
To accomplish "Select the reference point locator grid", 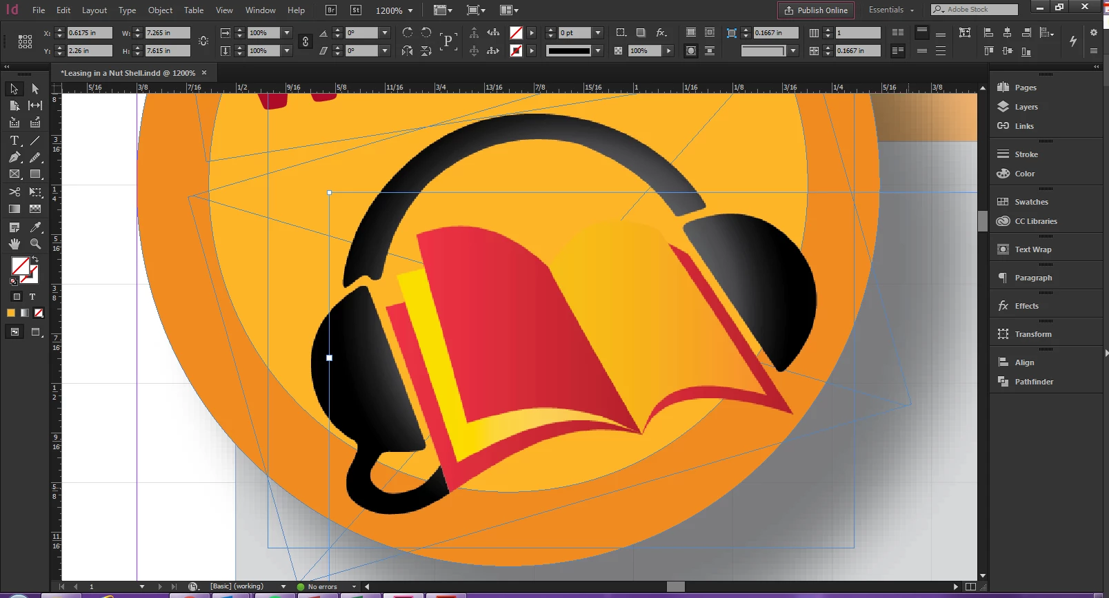I will tap(25, 41).
